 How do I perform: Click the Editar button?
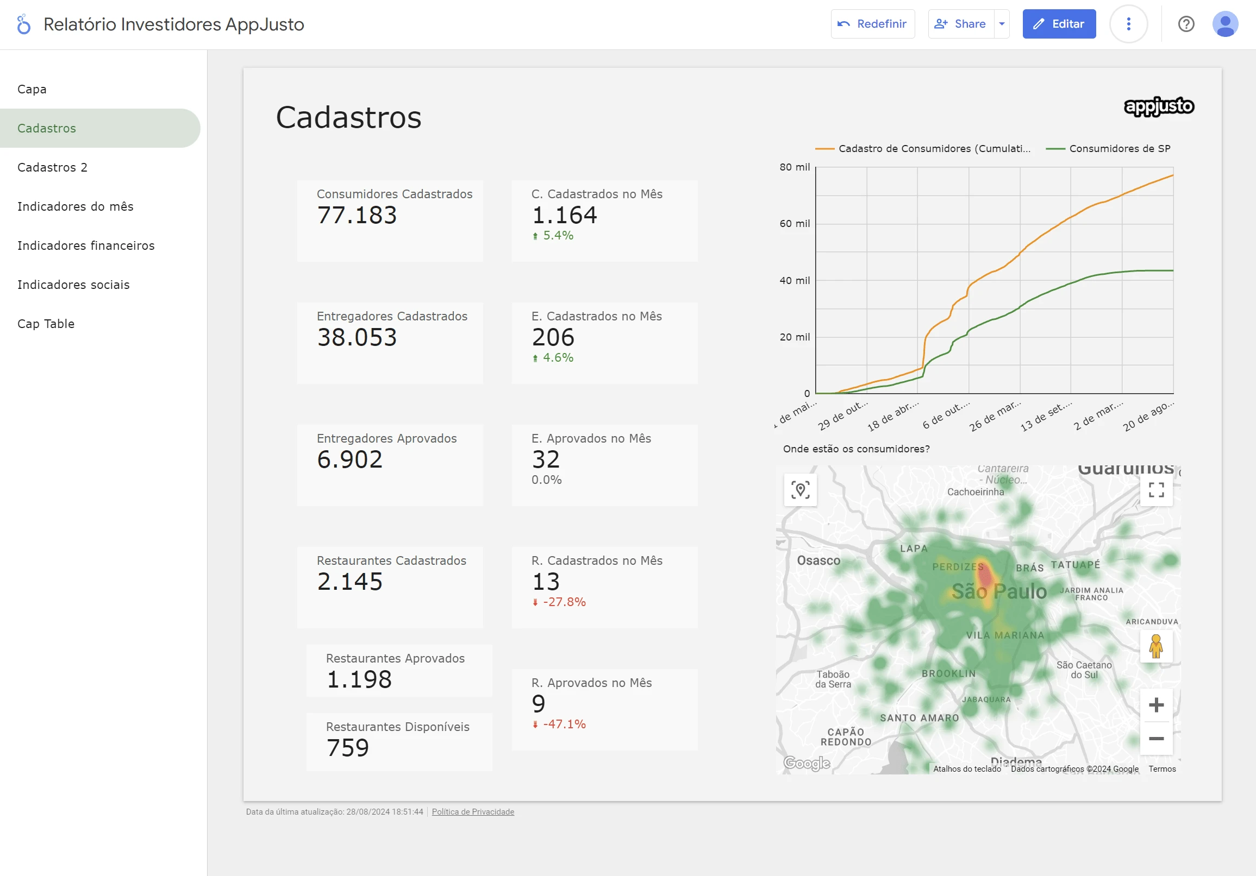[x=1060, y=24]
